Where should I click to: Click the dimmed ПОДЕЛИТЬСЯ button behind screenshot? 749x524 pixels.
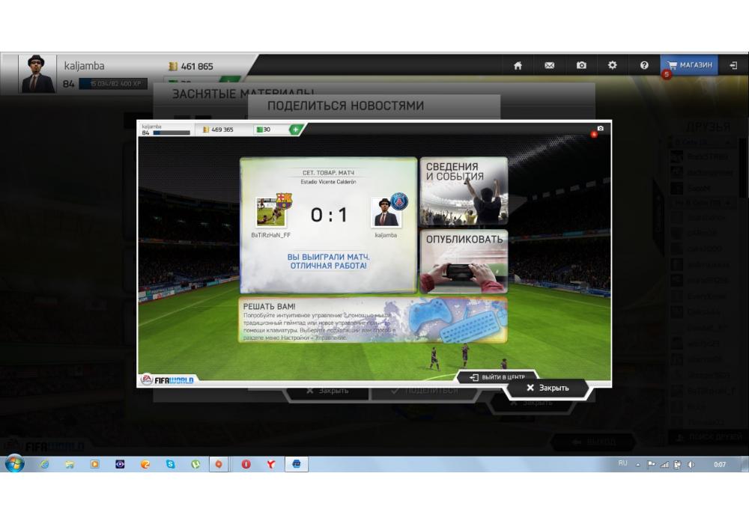pos(425,391)
